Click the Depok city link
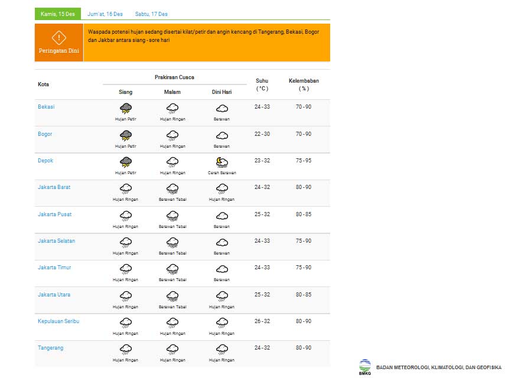The height and width of the screenshot is (378, 505). point(45,161)
